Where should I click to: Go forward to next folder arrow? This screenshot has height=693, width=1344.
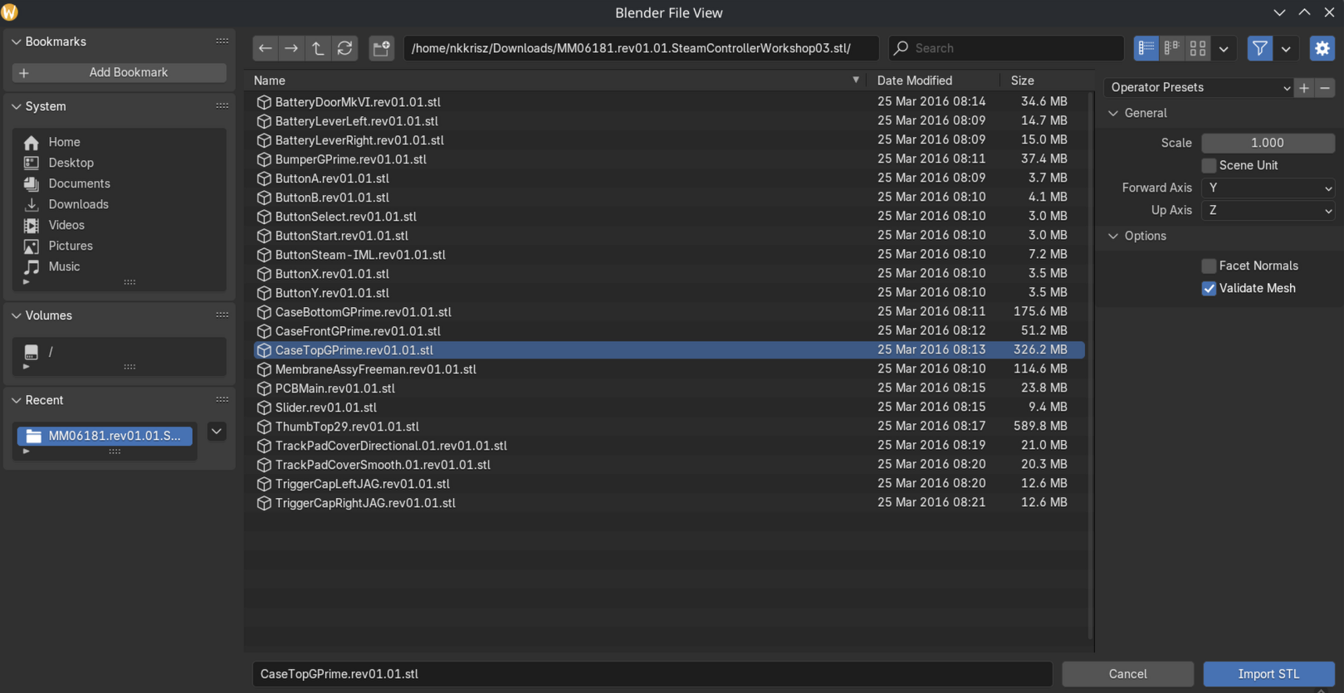pyautogui.click(x=291, y=48)
